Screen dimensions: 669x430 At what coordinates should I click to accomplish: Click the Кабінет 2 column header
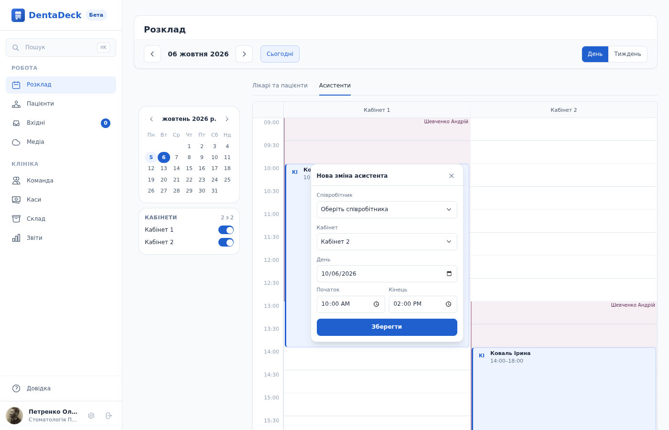pyautogui.click(x=564, y=110)
